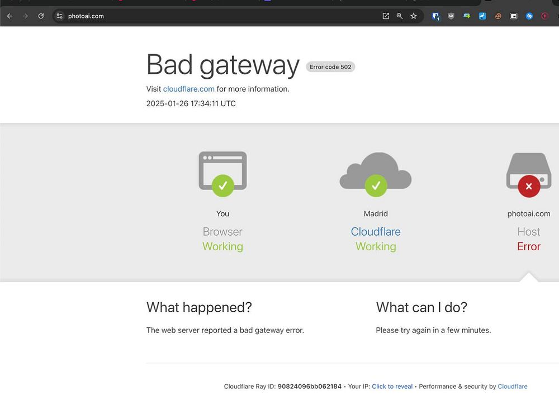The height and width of the screenshot is (410, 559).
Task: Open the blue swirl Shazam extension icon
Action: coord(529,16)
